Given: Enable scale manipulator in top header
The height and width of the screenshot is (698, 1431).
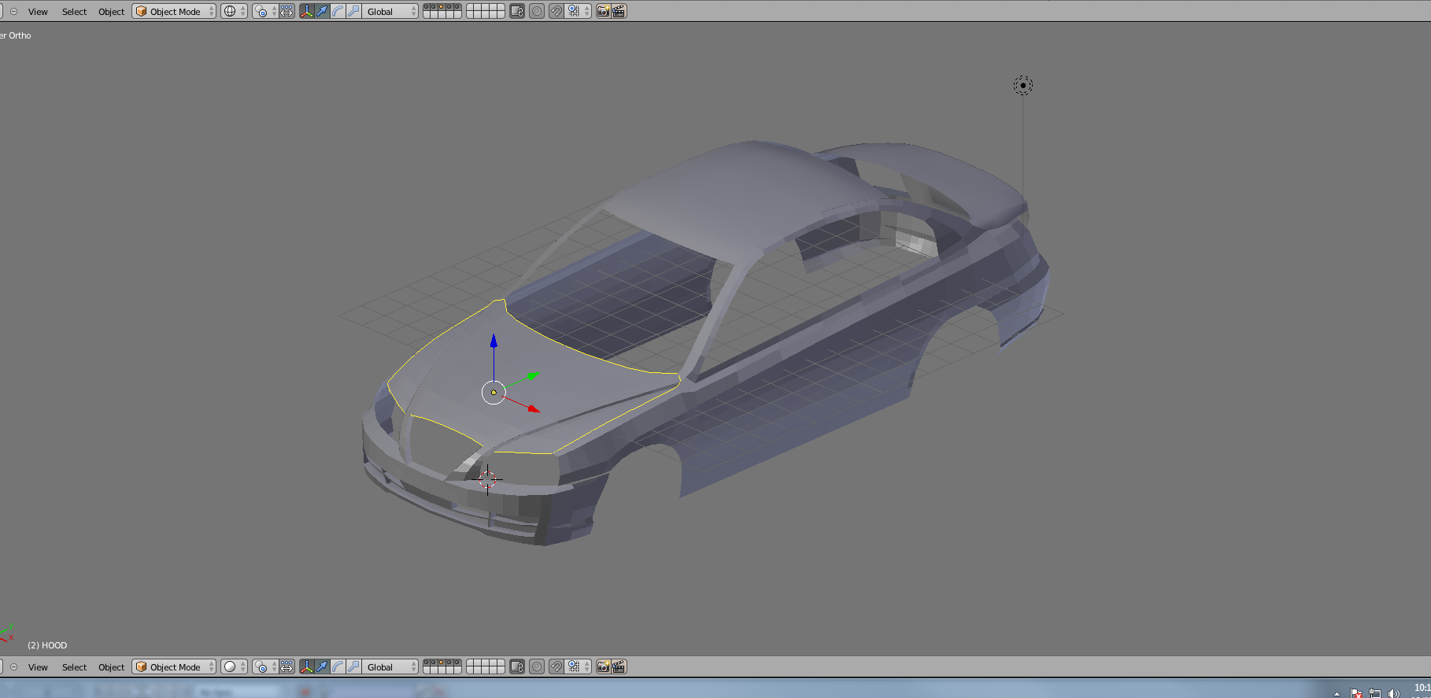Looking at the screenshot, I should click(x=353, y=11).
